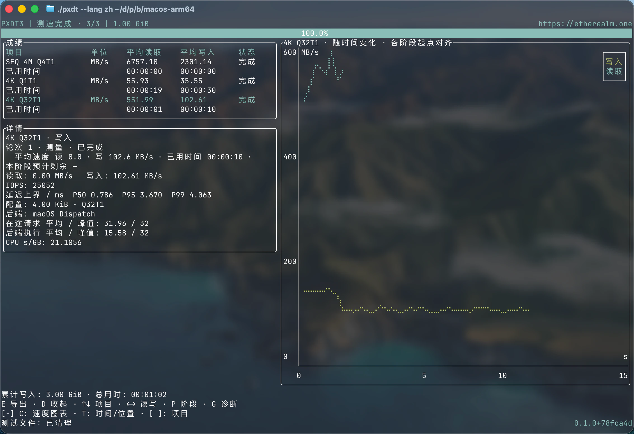This screenshot has width=634, height=434.
Task: Click the 102.61 value in the results table
Action: [194, 100]
